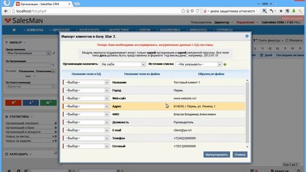Click the sample value 'Тестовый клиент 1'
The image size is (306, 172).
click(x=186, y=82)
